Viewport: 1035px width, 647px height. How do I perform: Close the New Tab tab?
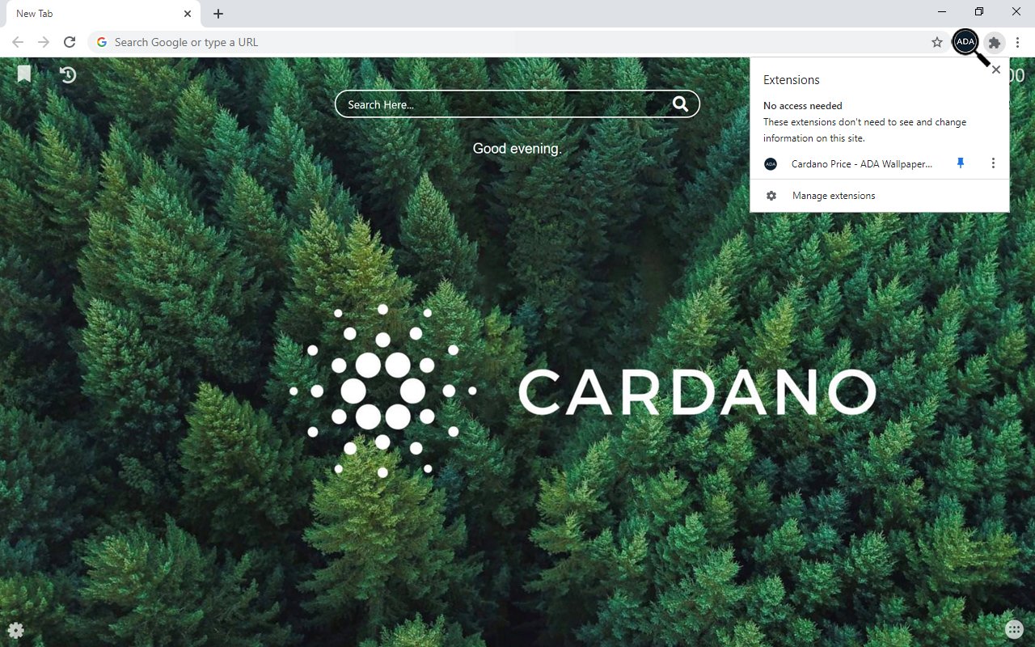coord(188,14)
